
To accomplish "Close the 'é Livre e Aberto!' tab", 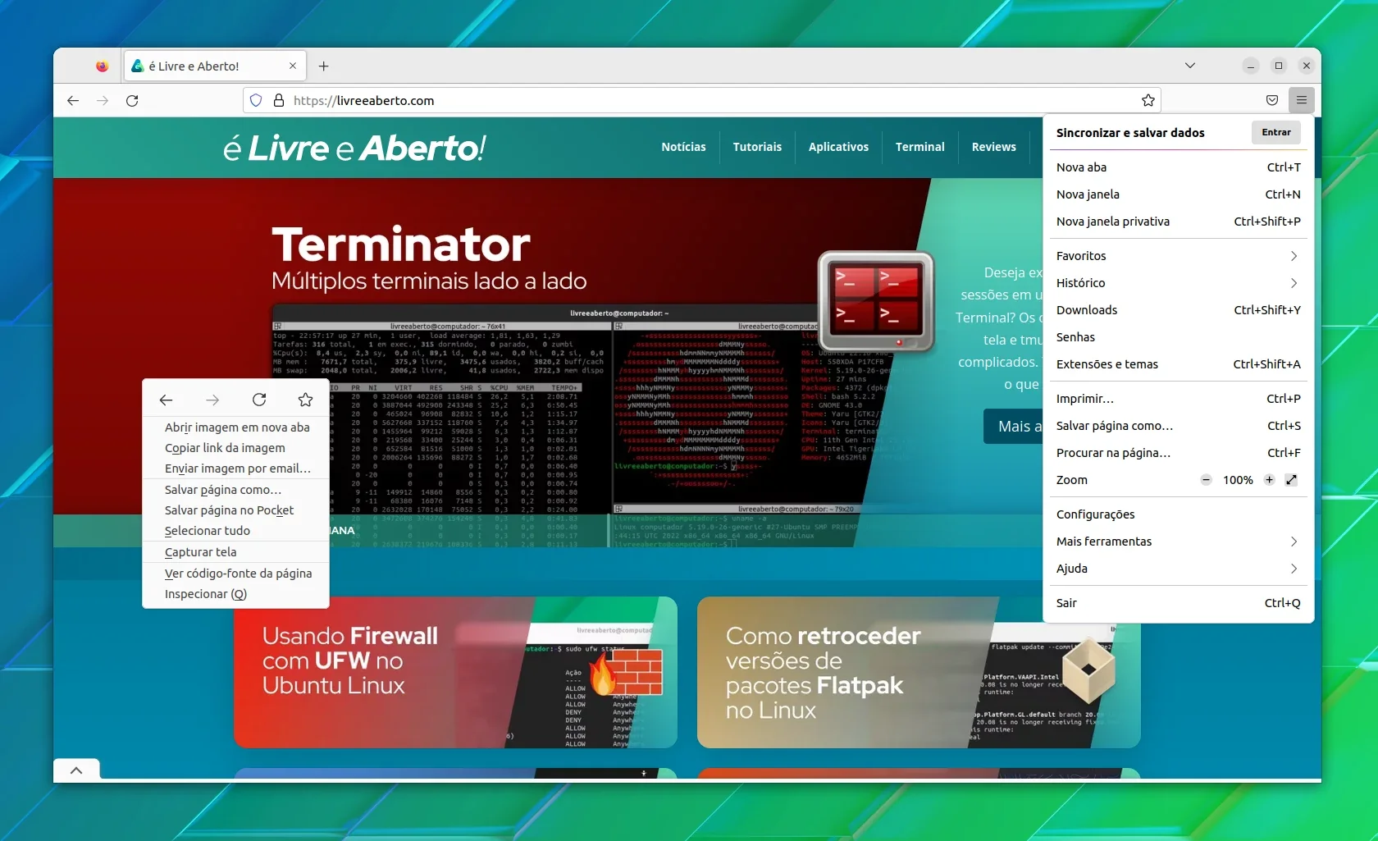I will pos(293,66).
